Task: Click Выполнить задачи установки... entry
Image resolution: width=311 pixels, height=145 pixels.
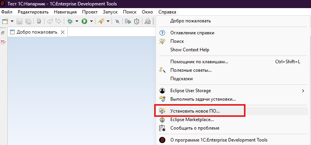Action: coord(232,99)
